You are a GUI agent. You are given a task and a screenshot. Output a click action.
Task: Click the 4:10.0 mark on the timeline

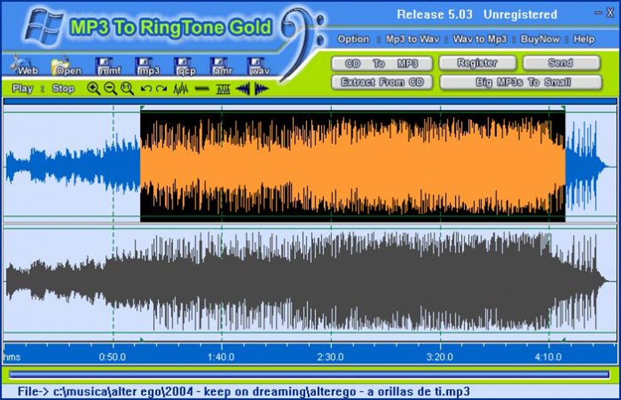[548, 357]
